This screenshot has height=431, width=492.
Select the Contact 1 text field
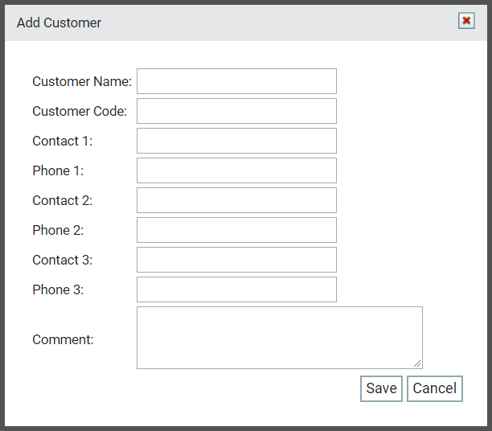coord(236,141)
